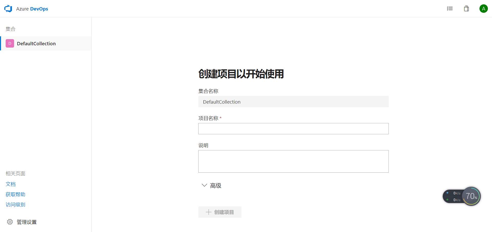Open the DefaultCollection entry in sidebar

click(x=36, y=43)
